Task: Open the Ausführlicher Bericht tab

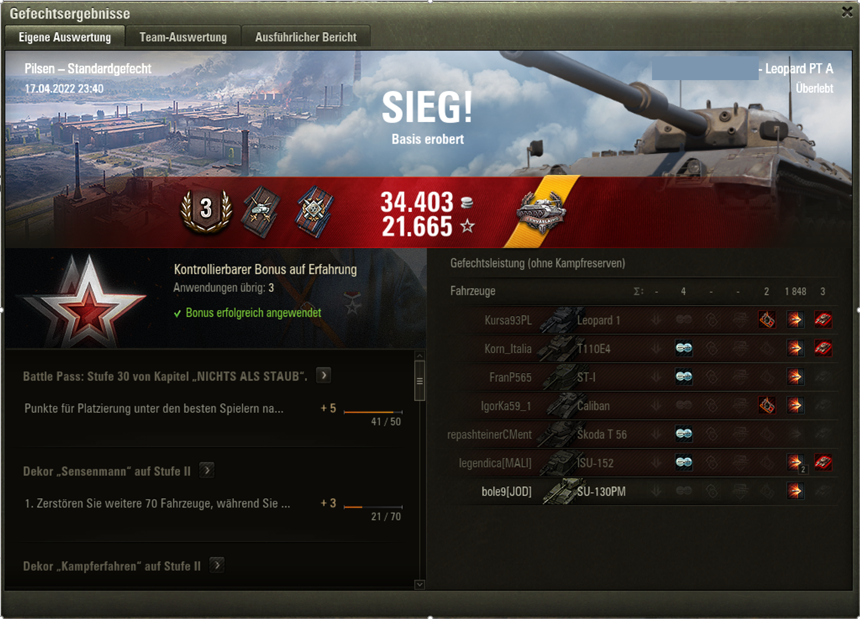Action: point(306,37)
